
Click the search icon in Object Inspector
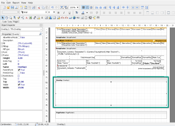[41, 34]
